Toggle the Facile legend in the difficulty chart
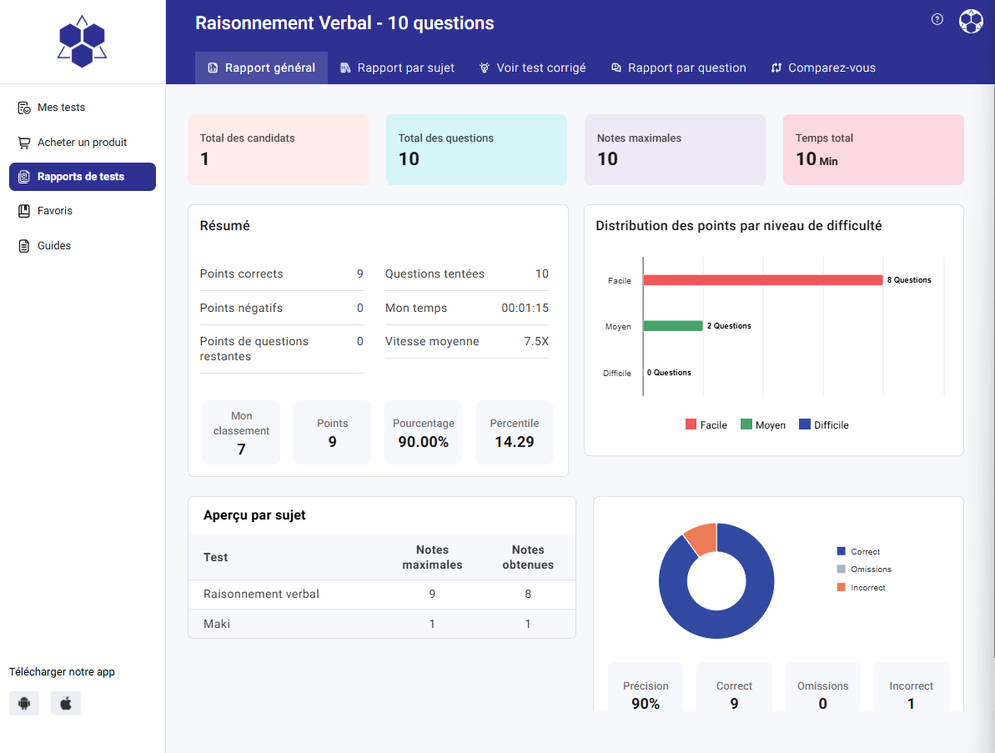 click(x=706, y=424)
